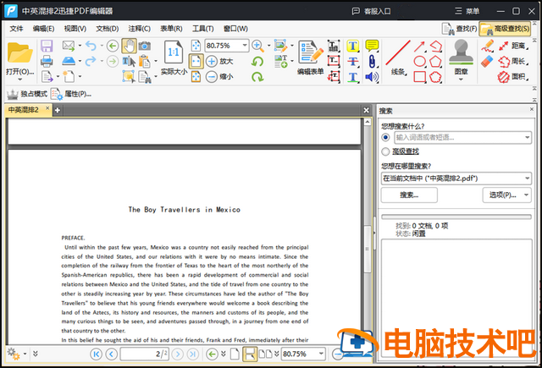Open the Stamp (图章) tool
The width and height of the screenshot is (542, 368).
[461, 57]
